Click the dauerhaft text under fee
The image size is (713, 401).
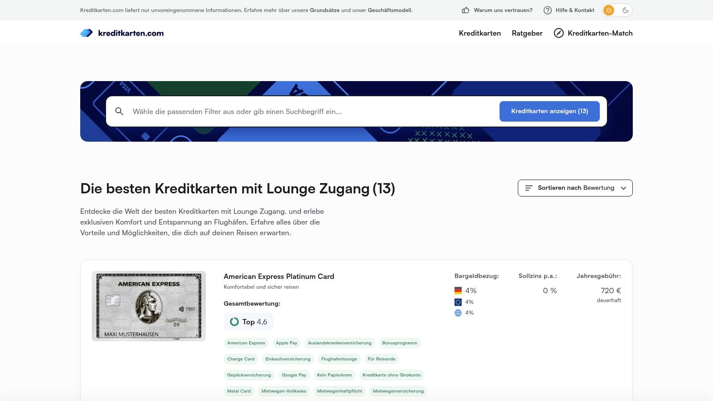pos(609,300)
